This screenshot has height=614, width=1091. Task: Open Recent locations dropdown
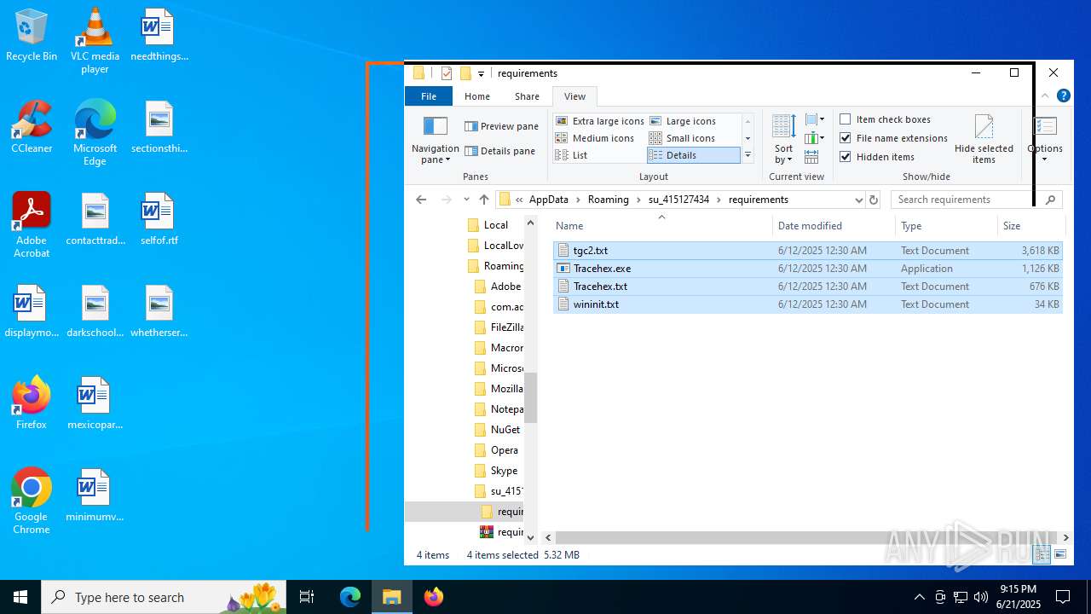tap(466, 200)
